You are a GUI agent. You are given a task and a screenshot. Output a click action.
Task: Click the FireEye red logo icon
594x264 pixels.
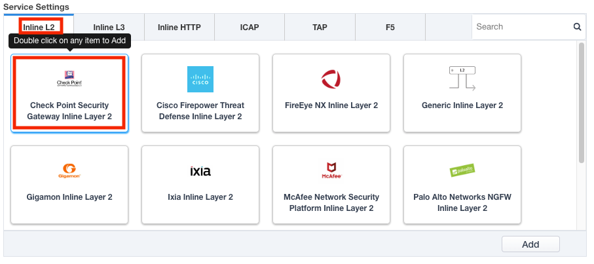pyautogui.click(x=331, y=79)
